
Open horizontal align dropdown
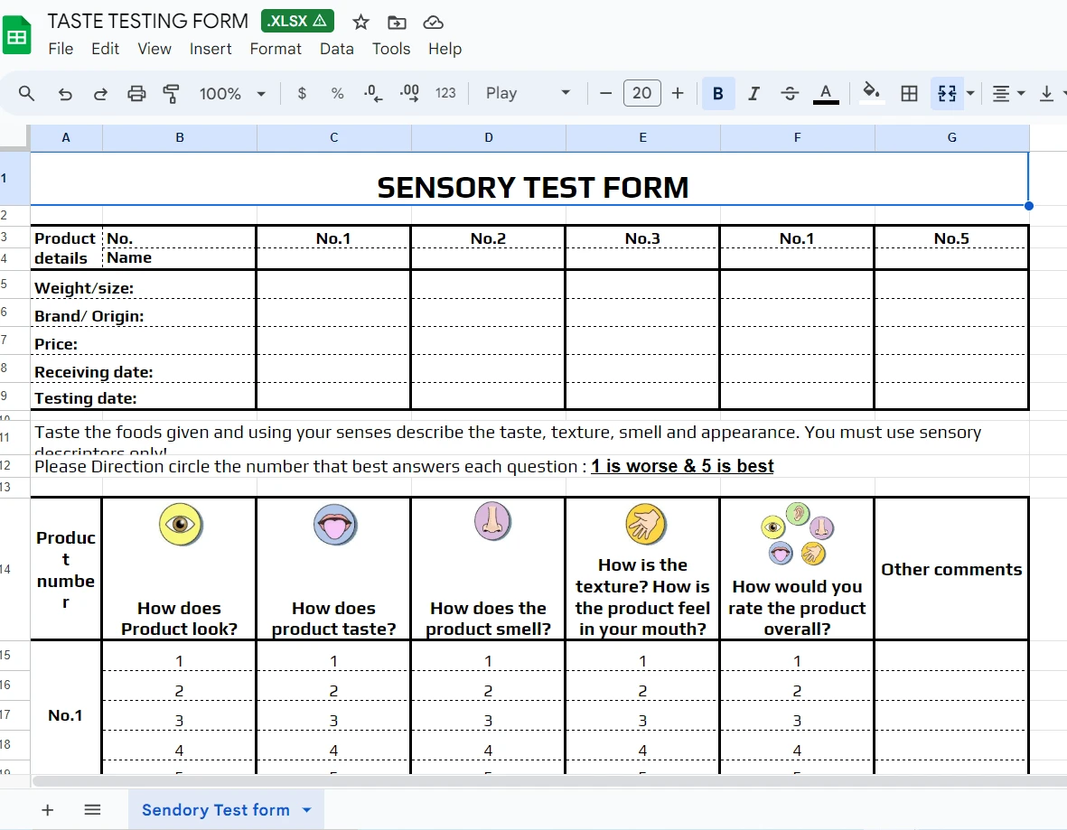(1007, 93)
